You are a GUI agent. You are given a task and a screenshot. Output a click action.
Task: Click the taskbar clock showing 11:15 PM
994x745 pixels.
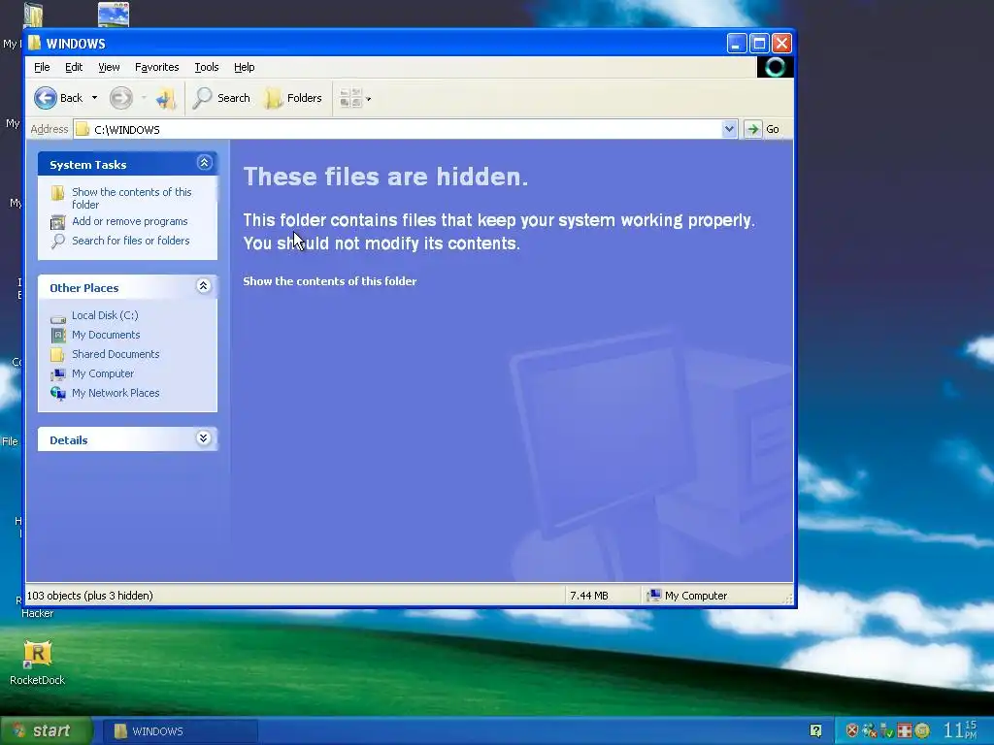point(960,729)
